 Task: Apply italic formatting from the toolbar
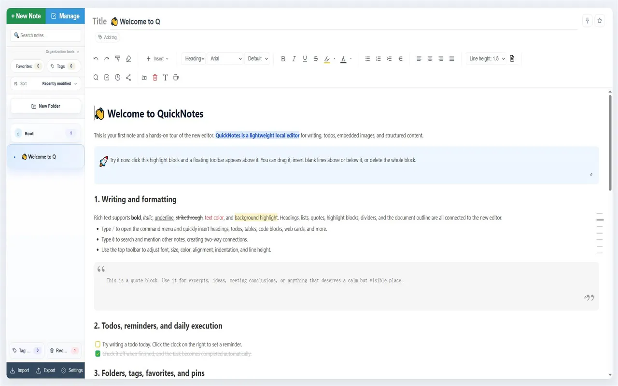tap(294, 59)
